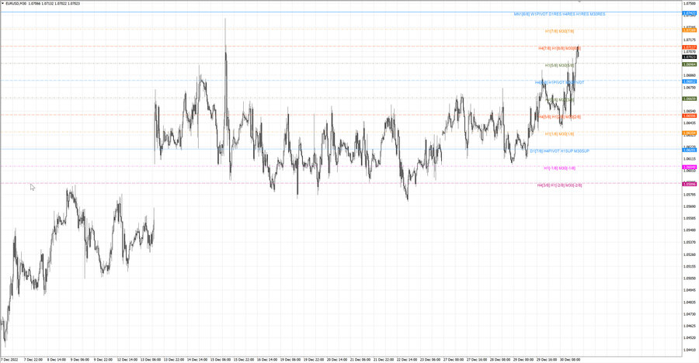Select the red H4[7/8] H1[6/8] level label
The height and width of the screenshot is (363, 699).
(559, 48)
